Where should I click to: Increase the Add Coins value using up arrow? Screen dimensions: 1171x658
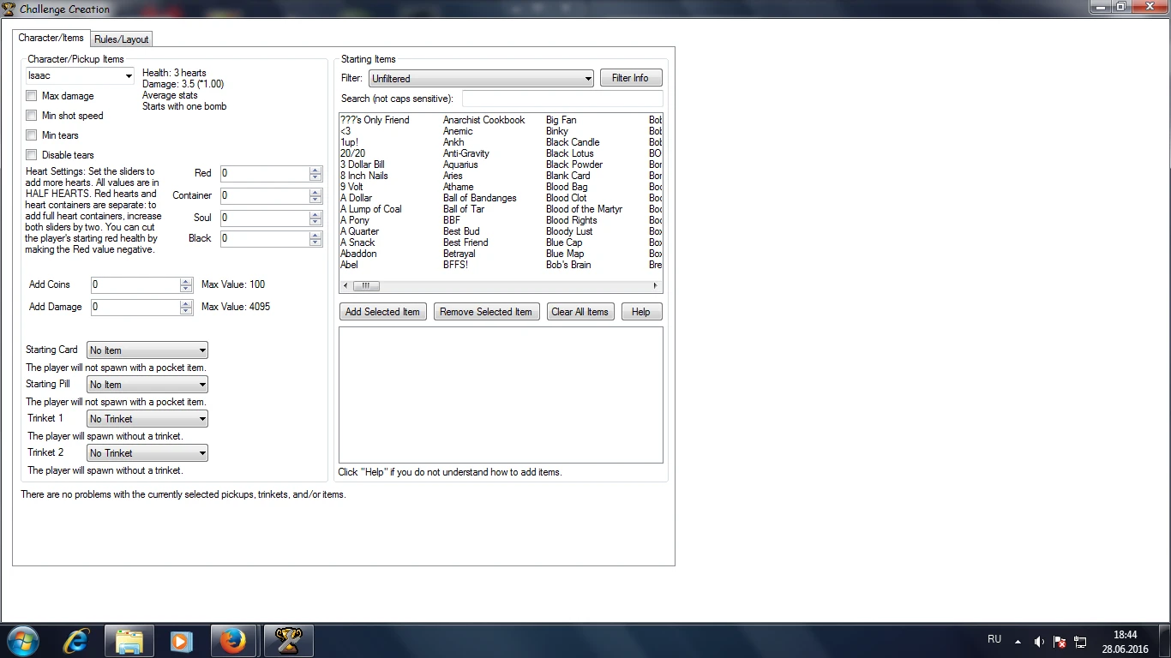186,281
